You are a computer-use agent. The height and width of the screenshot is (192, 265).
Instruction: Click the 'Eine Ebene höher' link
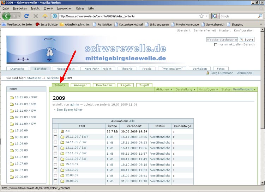[x=69, y=110]
